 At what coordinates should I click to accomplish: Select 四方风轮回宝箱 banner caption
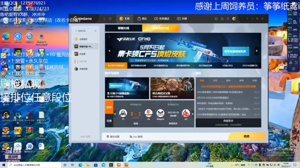pyautogui.click(x=205, y=65)
